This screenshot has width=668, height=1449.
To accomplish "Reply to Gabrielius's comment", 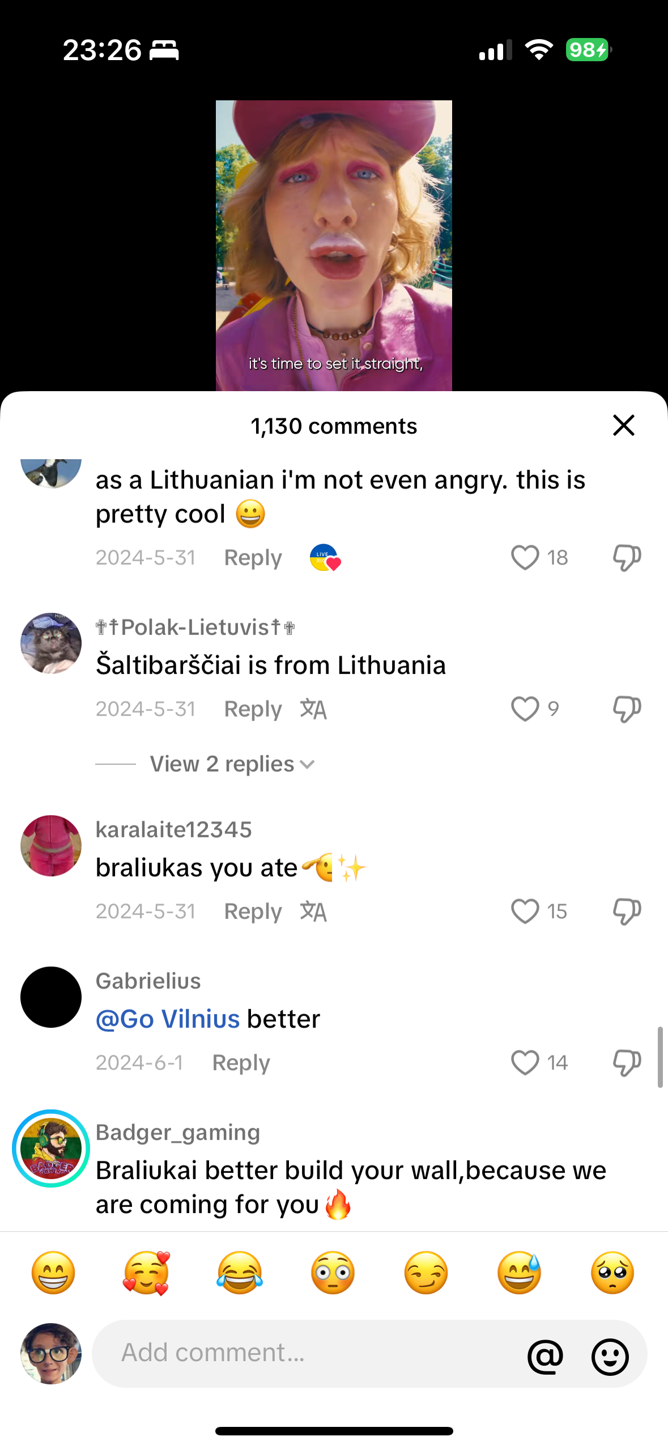I will (x=241, y=1062).
